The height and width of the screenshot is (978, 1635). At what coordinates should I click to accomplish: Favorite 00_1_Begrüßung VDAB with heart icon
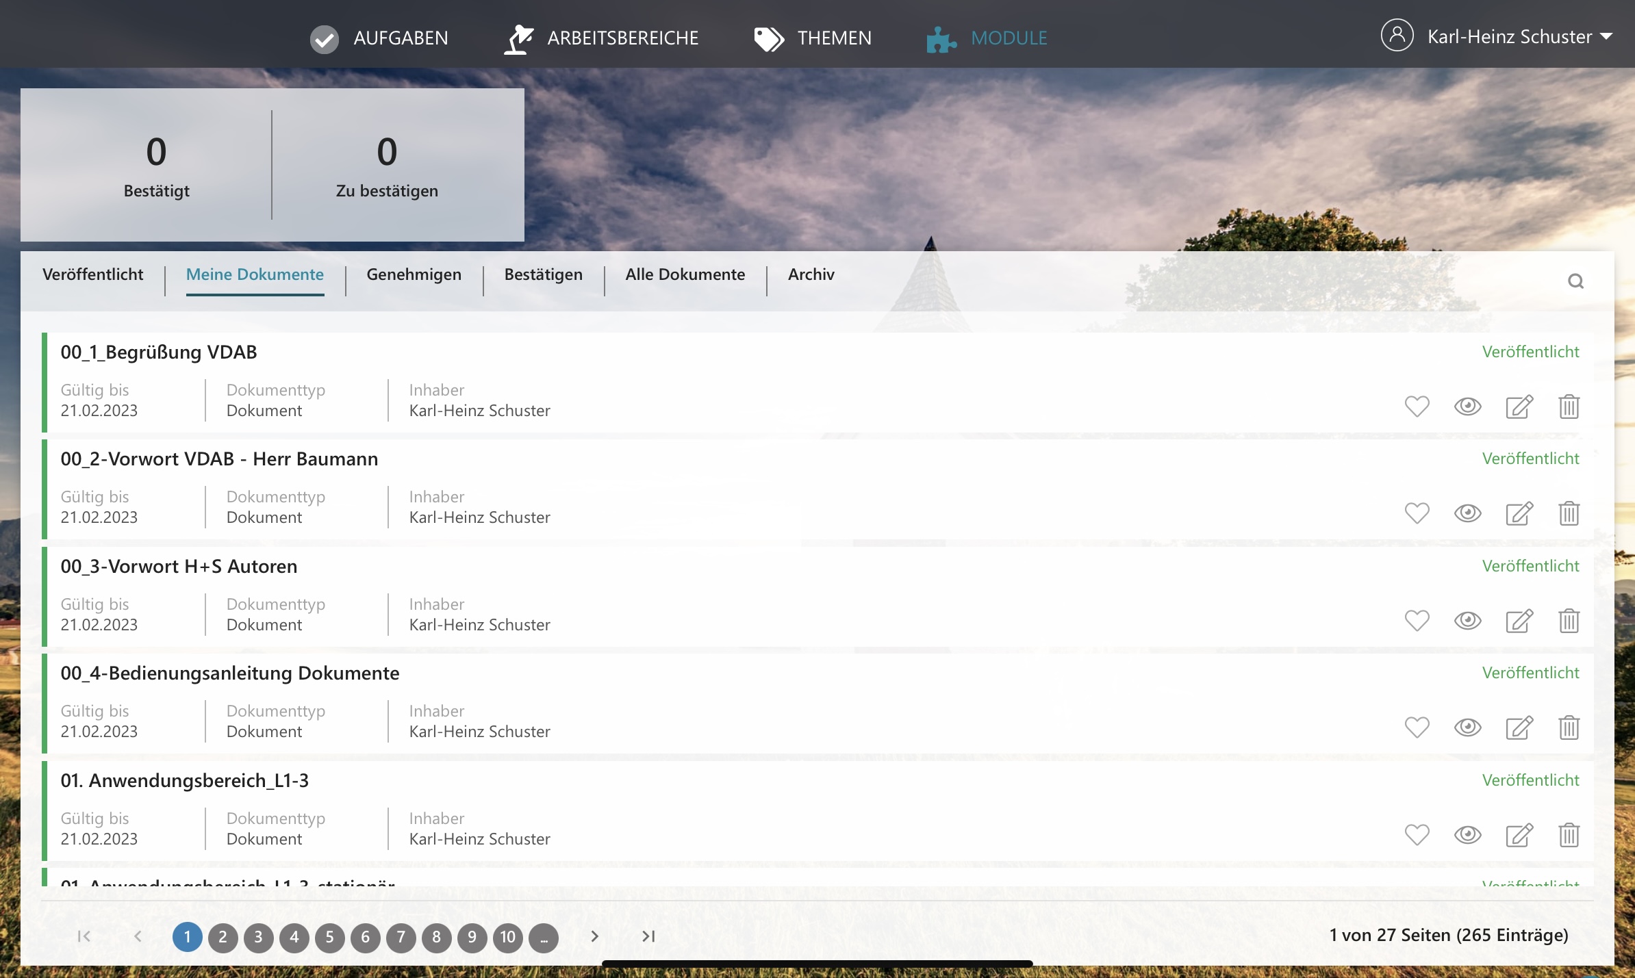(1417, 407)
